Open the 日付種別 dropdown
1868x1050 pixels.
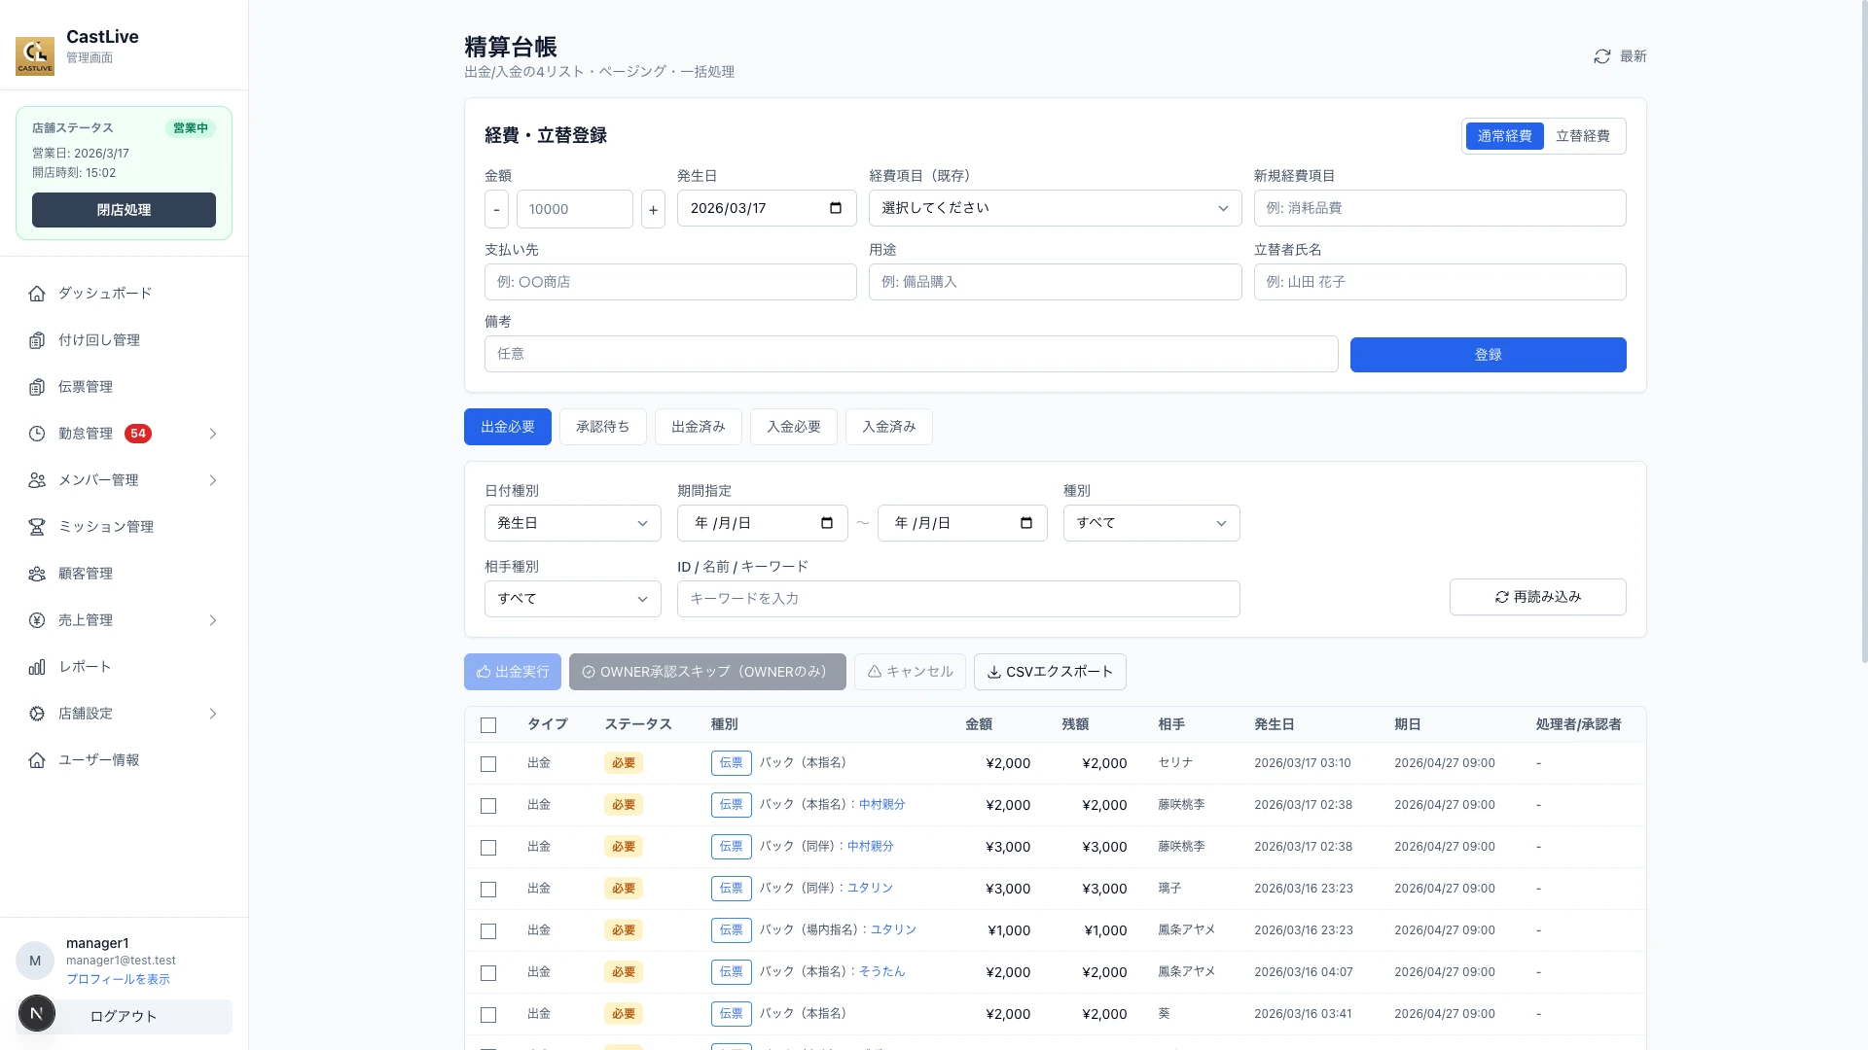tap(572, 523)
